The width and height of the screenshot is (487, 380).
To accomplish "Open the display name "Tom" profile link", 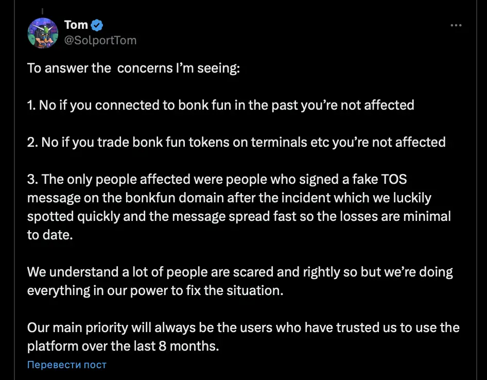I will 76,25.
